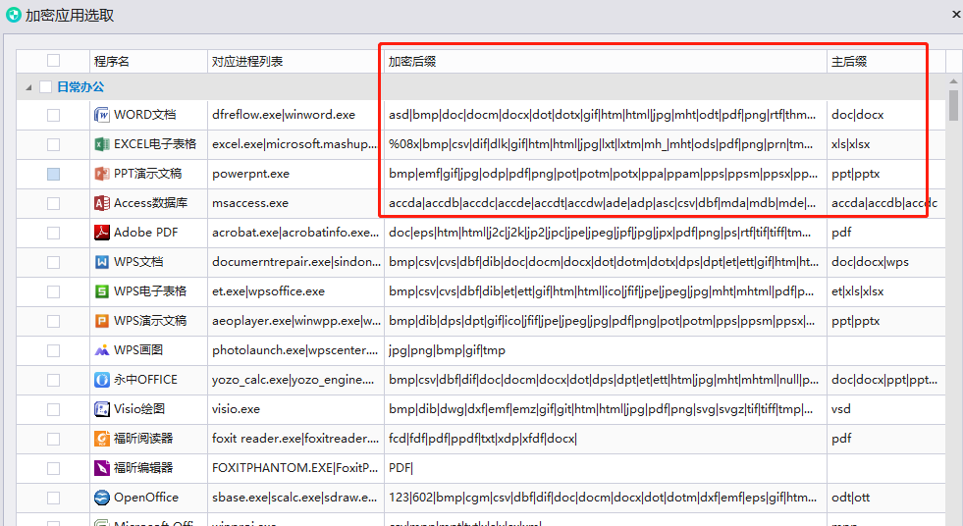Screen dimensions: 963x526
Task: Click the PPT演示文稿 icon
Action: tap(102, 174)
